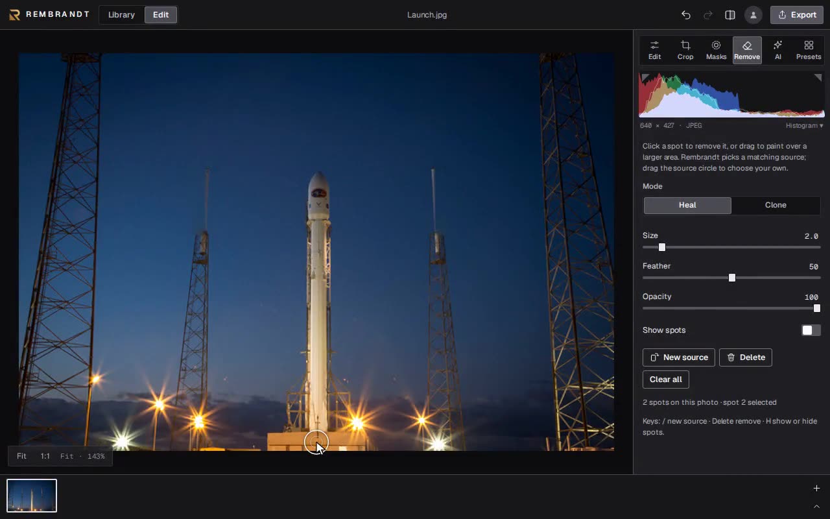Toggle highlight clipping indicator on histogram
Image resolution: width=830 pixels, height=519 pixels.
818,77
